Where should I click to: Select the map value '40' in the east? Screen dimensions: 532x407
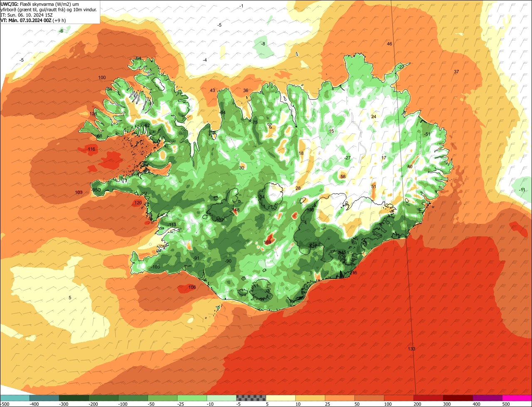click(410, 167)
